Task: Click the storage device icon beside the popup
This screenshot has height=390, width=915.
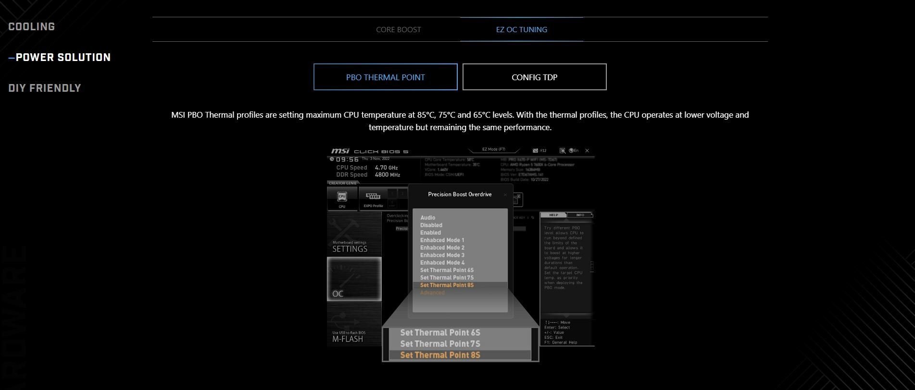Action: (x=517, y=199)
